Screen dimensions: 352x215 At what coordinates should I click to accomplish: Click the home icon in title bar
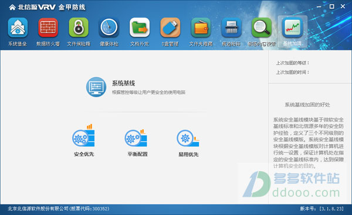tap(12, 8)
